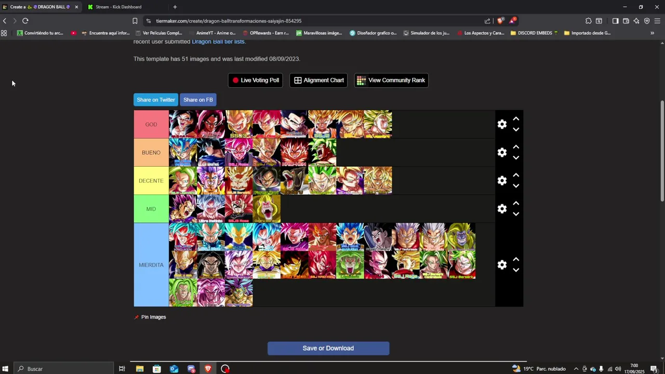Image resolution: width=665 pixels, height=374 pixels.
Task: Open settings gear for DECENTE tier
Action: (x=502, y=180)
